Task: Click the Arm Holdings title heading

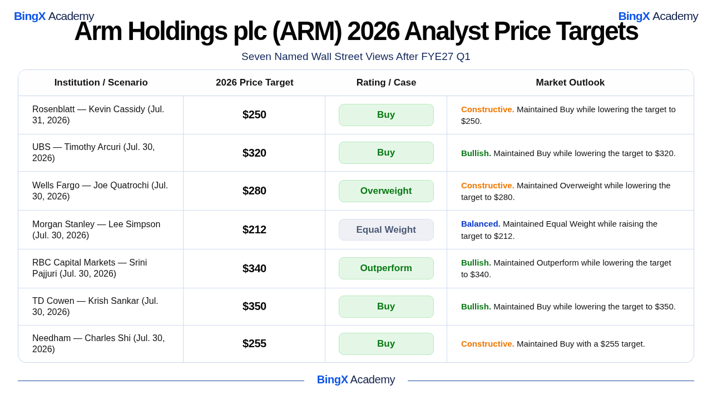Action: click(x=356, y=31)
